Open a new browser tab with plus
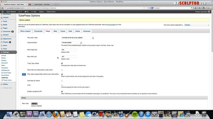Viewport: 213px width, 119px height. (x=58, y=4)
